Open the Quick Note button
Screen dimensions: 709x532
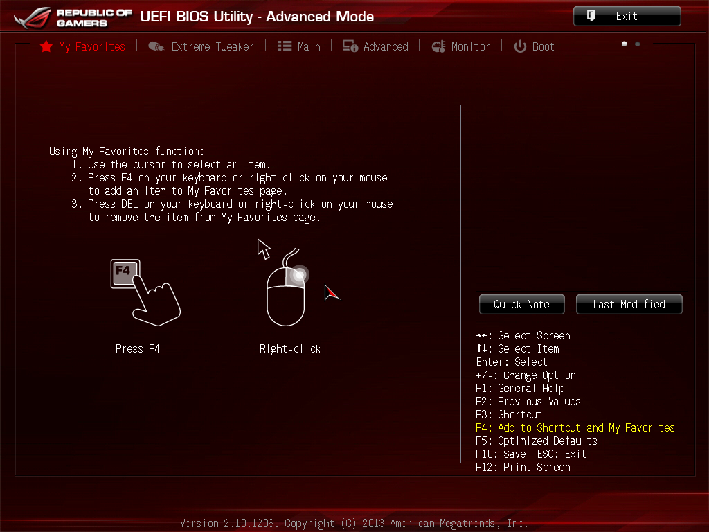(x=521, y=304)
